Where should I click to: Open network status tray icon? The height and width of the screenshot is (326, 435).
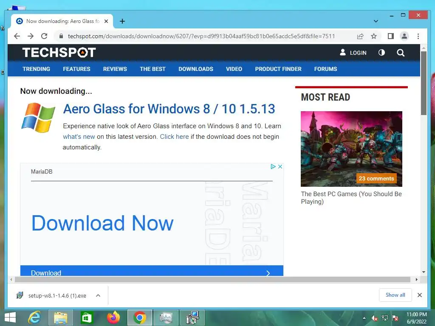(x=385, y=318)
